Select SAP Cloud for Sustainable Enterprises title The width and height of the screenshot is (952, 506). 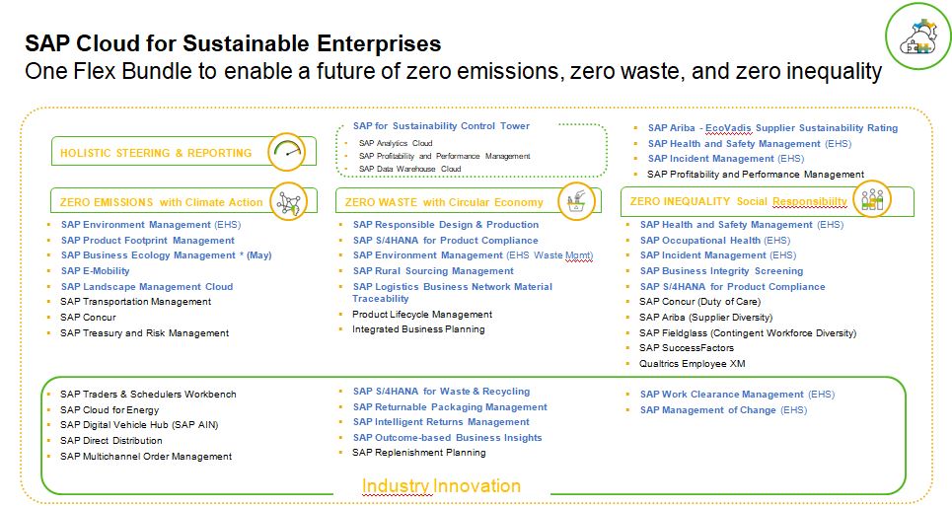[x=233, y=44]
